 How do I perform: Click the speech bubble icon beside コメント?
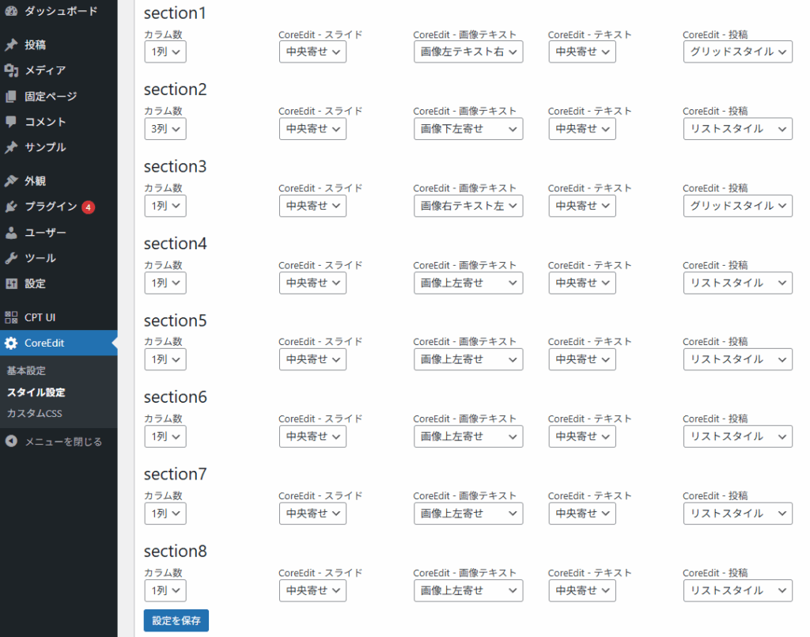tap(11, 122)
